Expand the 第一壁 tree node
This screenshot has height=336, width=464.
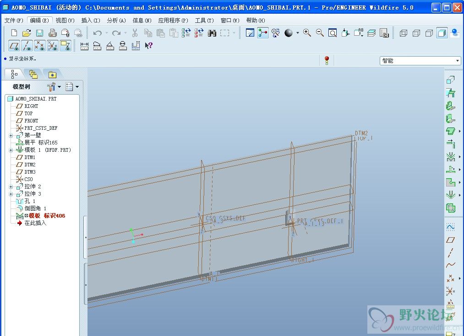(11, 135)
